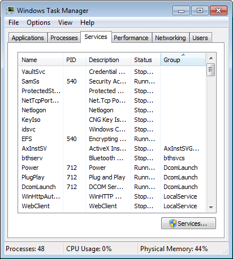233x259 pixels.
Task: Click the scrollbar up arrow
Action: click(x=211, y=58)
